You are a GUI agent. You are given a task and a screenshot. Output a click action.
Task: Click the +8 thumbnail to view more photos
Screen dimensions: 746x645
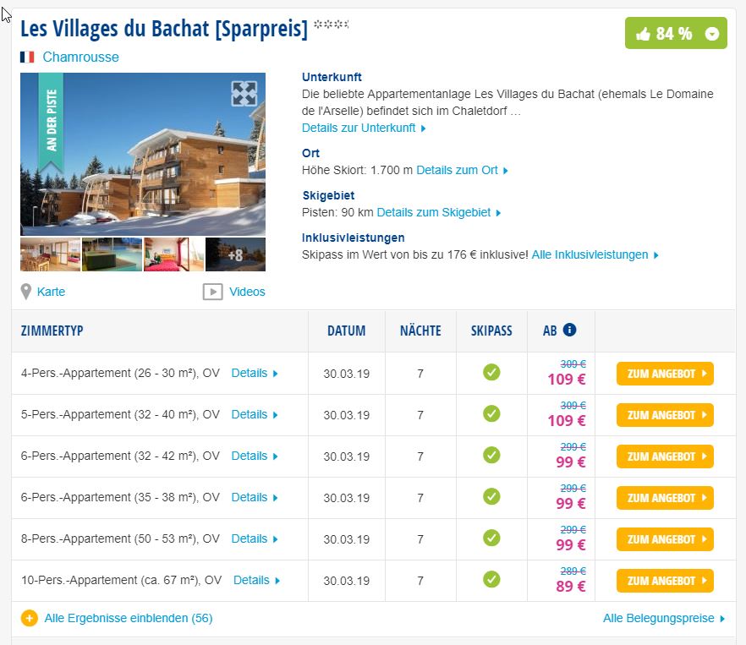[x=234, y=254]
